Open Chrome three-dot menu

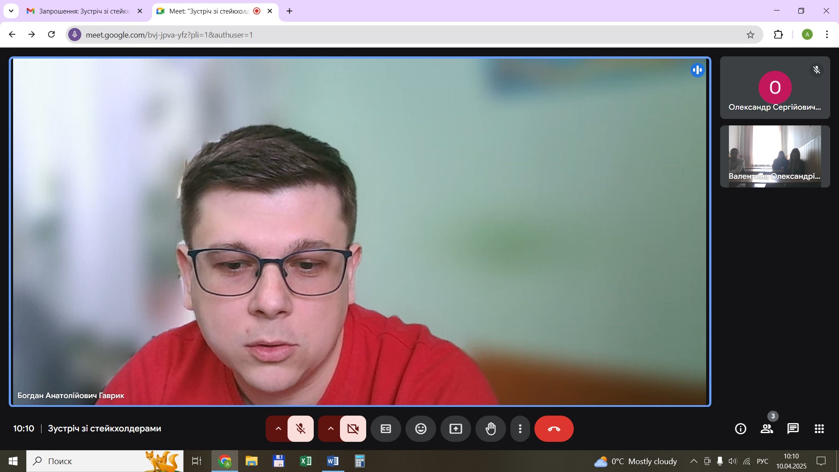click(x=827, y=35)
